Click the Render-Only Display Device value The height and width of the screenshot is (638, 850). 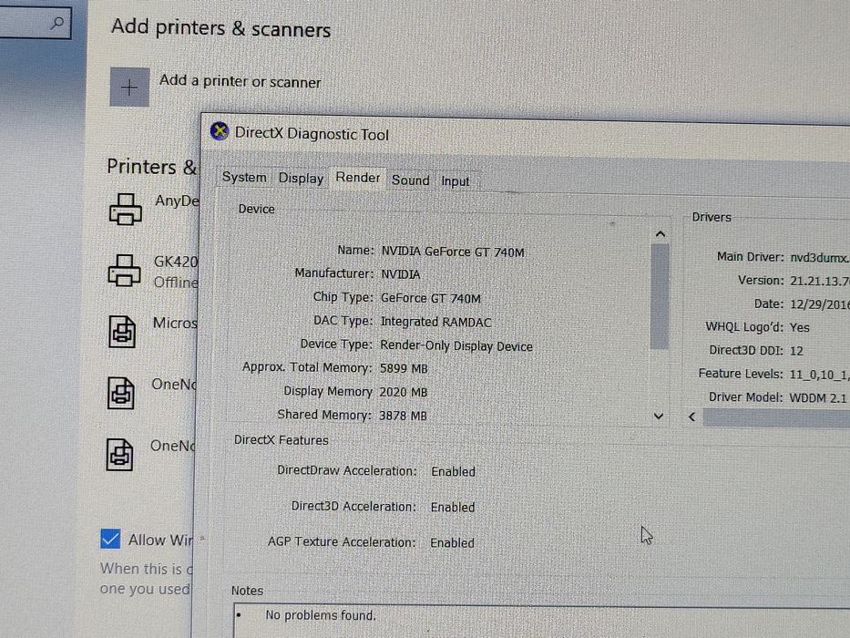[456, 346]
